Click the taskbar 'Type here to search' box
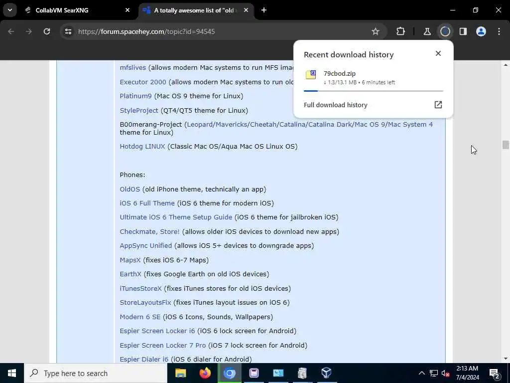510x383 pixels. pyautogui.click(x=96, y=373)
